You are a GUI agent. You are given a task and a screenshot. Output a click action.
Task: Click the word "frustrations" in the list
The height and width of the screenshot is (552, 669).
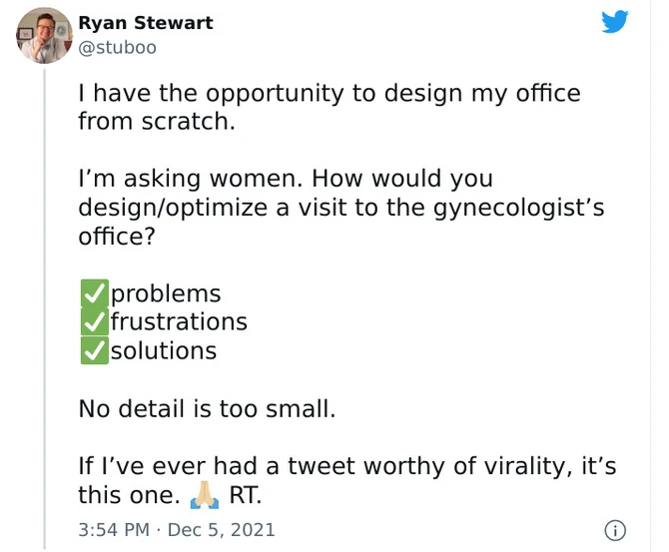tap(179, 321)
